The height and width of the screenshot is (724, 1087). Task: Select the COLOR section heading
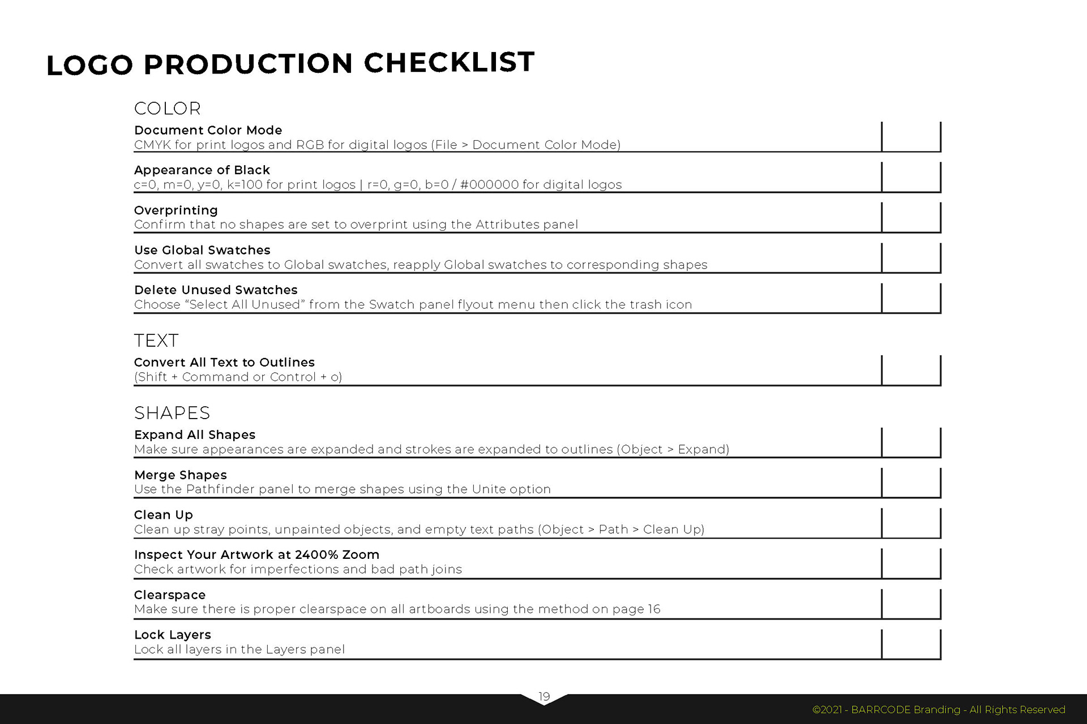[x=168, y=109]
